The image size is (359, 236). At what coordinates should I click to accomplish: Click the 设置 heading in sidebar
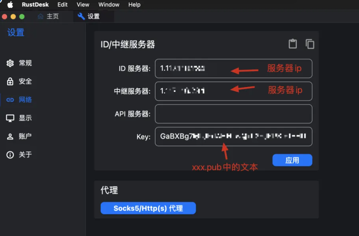(x=16, y=32)
